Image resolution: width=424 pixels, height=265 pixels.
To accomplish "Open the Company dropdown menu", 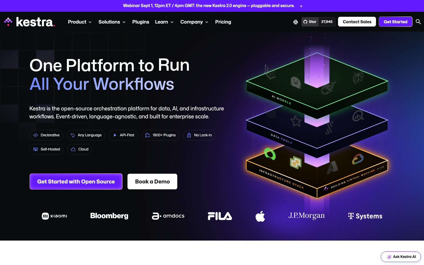I will pos(194,22).
